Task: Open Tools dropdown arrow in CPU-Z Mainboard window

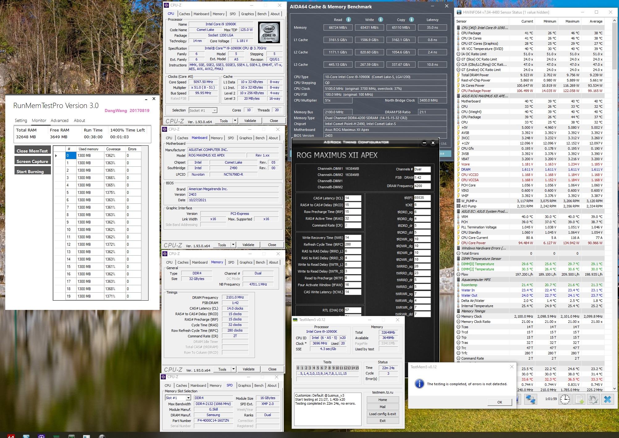Action: [x=233, y=245]
